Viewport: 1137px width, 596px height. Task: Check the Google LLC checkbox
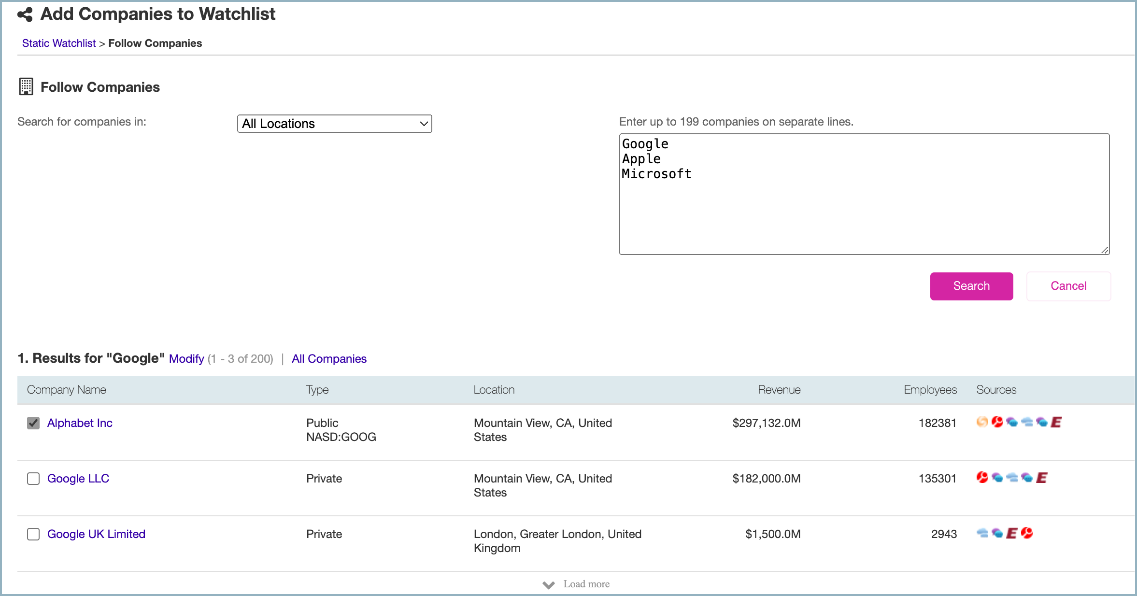coord(33,479)
